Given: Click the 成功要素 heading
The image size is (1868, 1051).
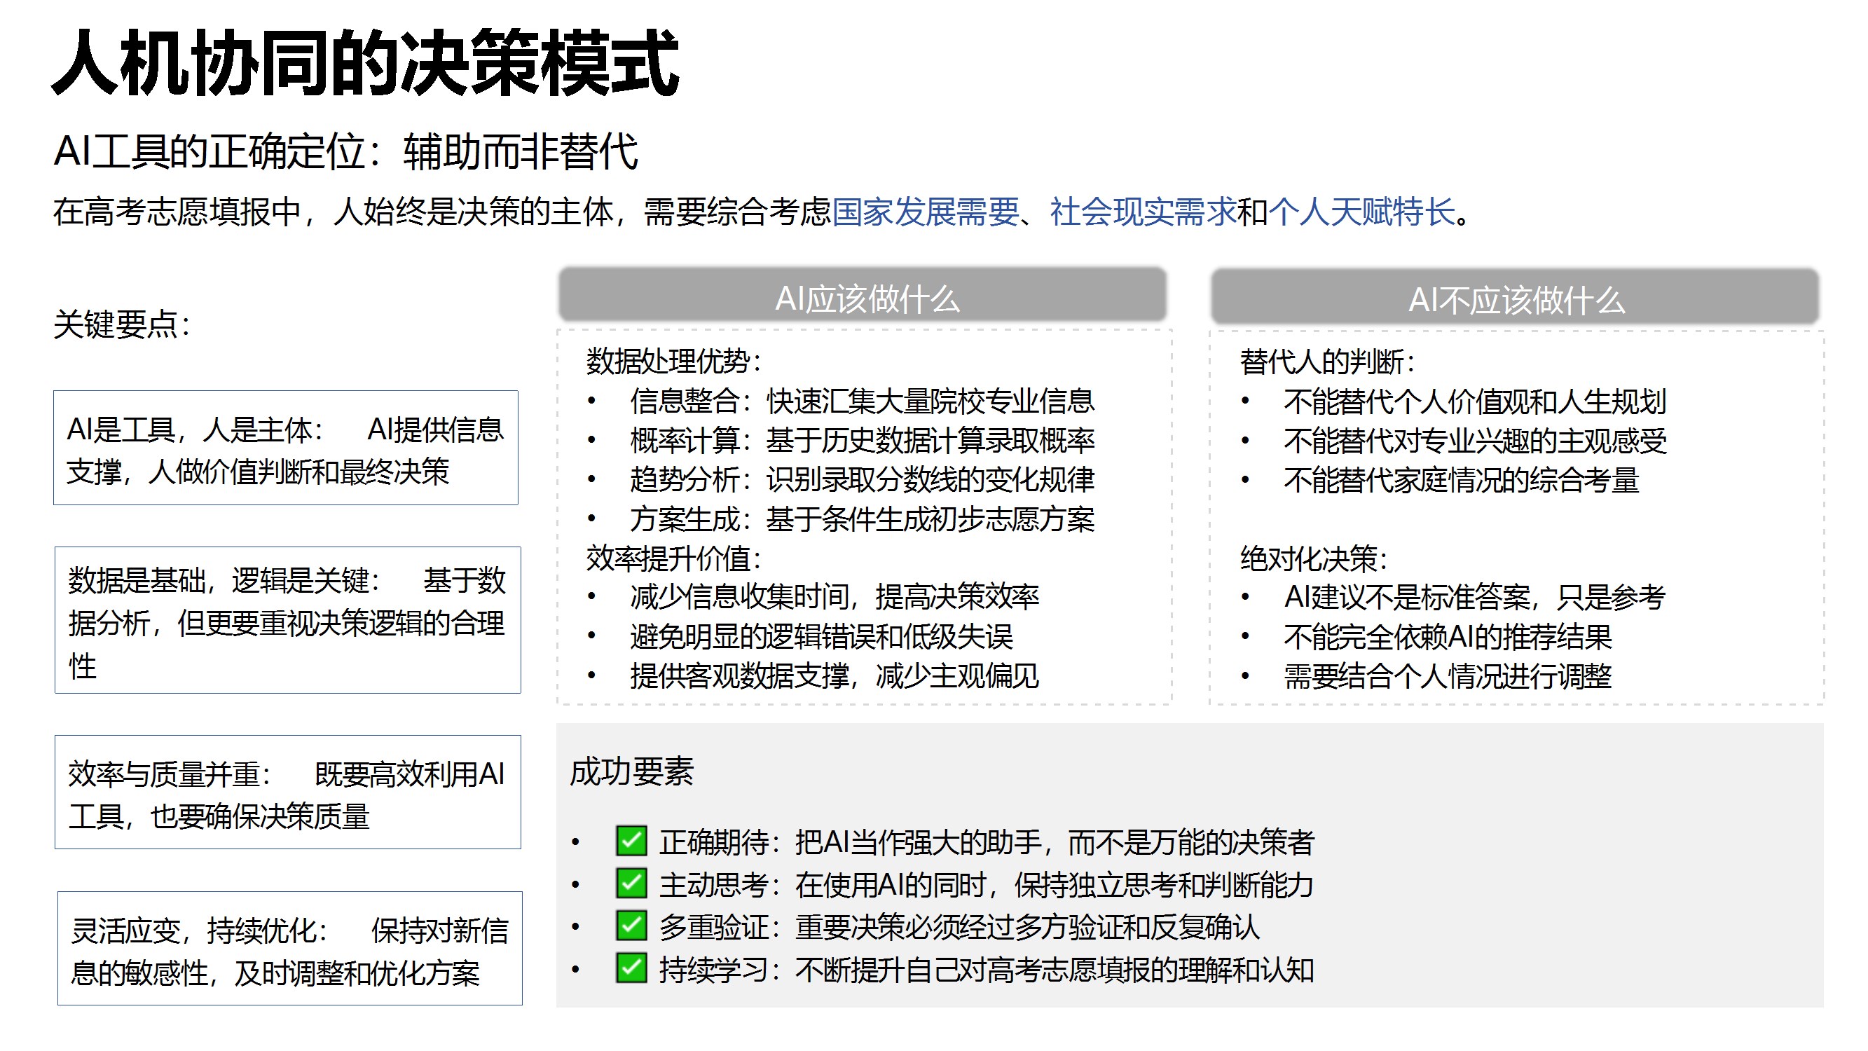Looking at the screenshot, I should 631,771.
